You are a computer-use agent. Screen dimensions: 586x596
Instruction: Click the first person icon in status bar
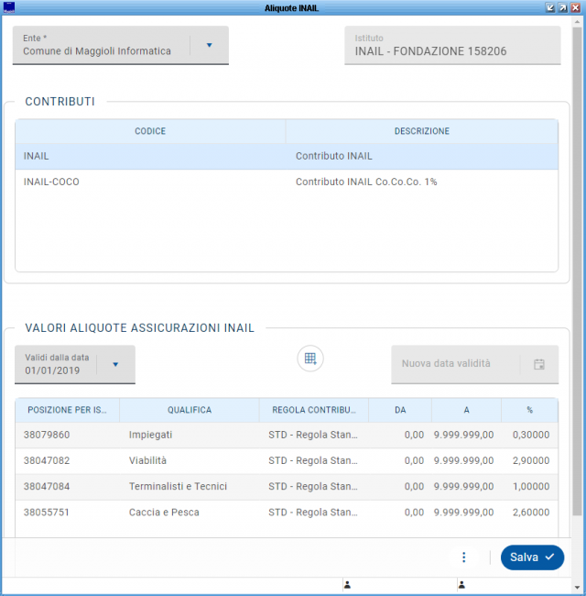[x=347, y=584]
